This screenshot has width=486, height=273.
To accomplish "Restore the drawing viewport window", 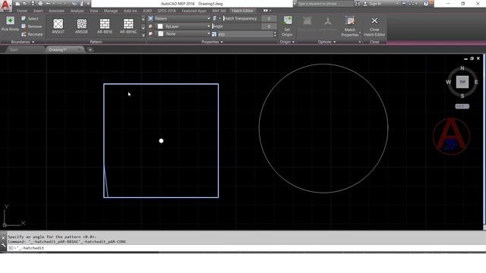I will tap(472, 58).
